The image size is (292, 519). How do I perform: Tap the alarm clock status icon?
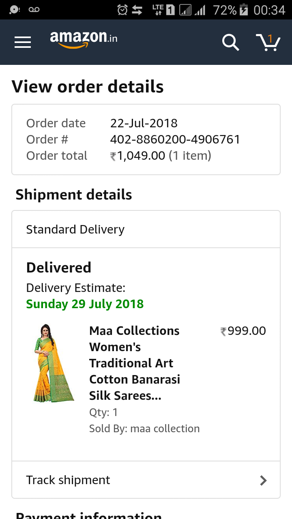tap(122, 10)
